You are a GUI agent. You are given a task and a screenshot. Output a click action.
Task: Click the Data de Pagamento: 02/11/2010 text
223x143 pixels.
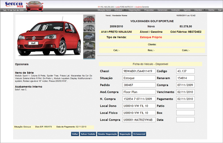(x=71, y=127)
